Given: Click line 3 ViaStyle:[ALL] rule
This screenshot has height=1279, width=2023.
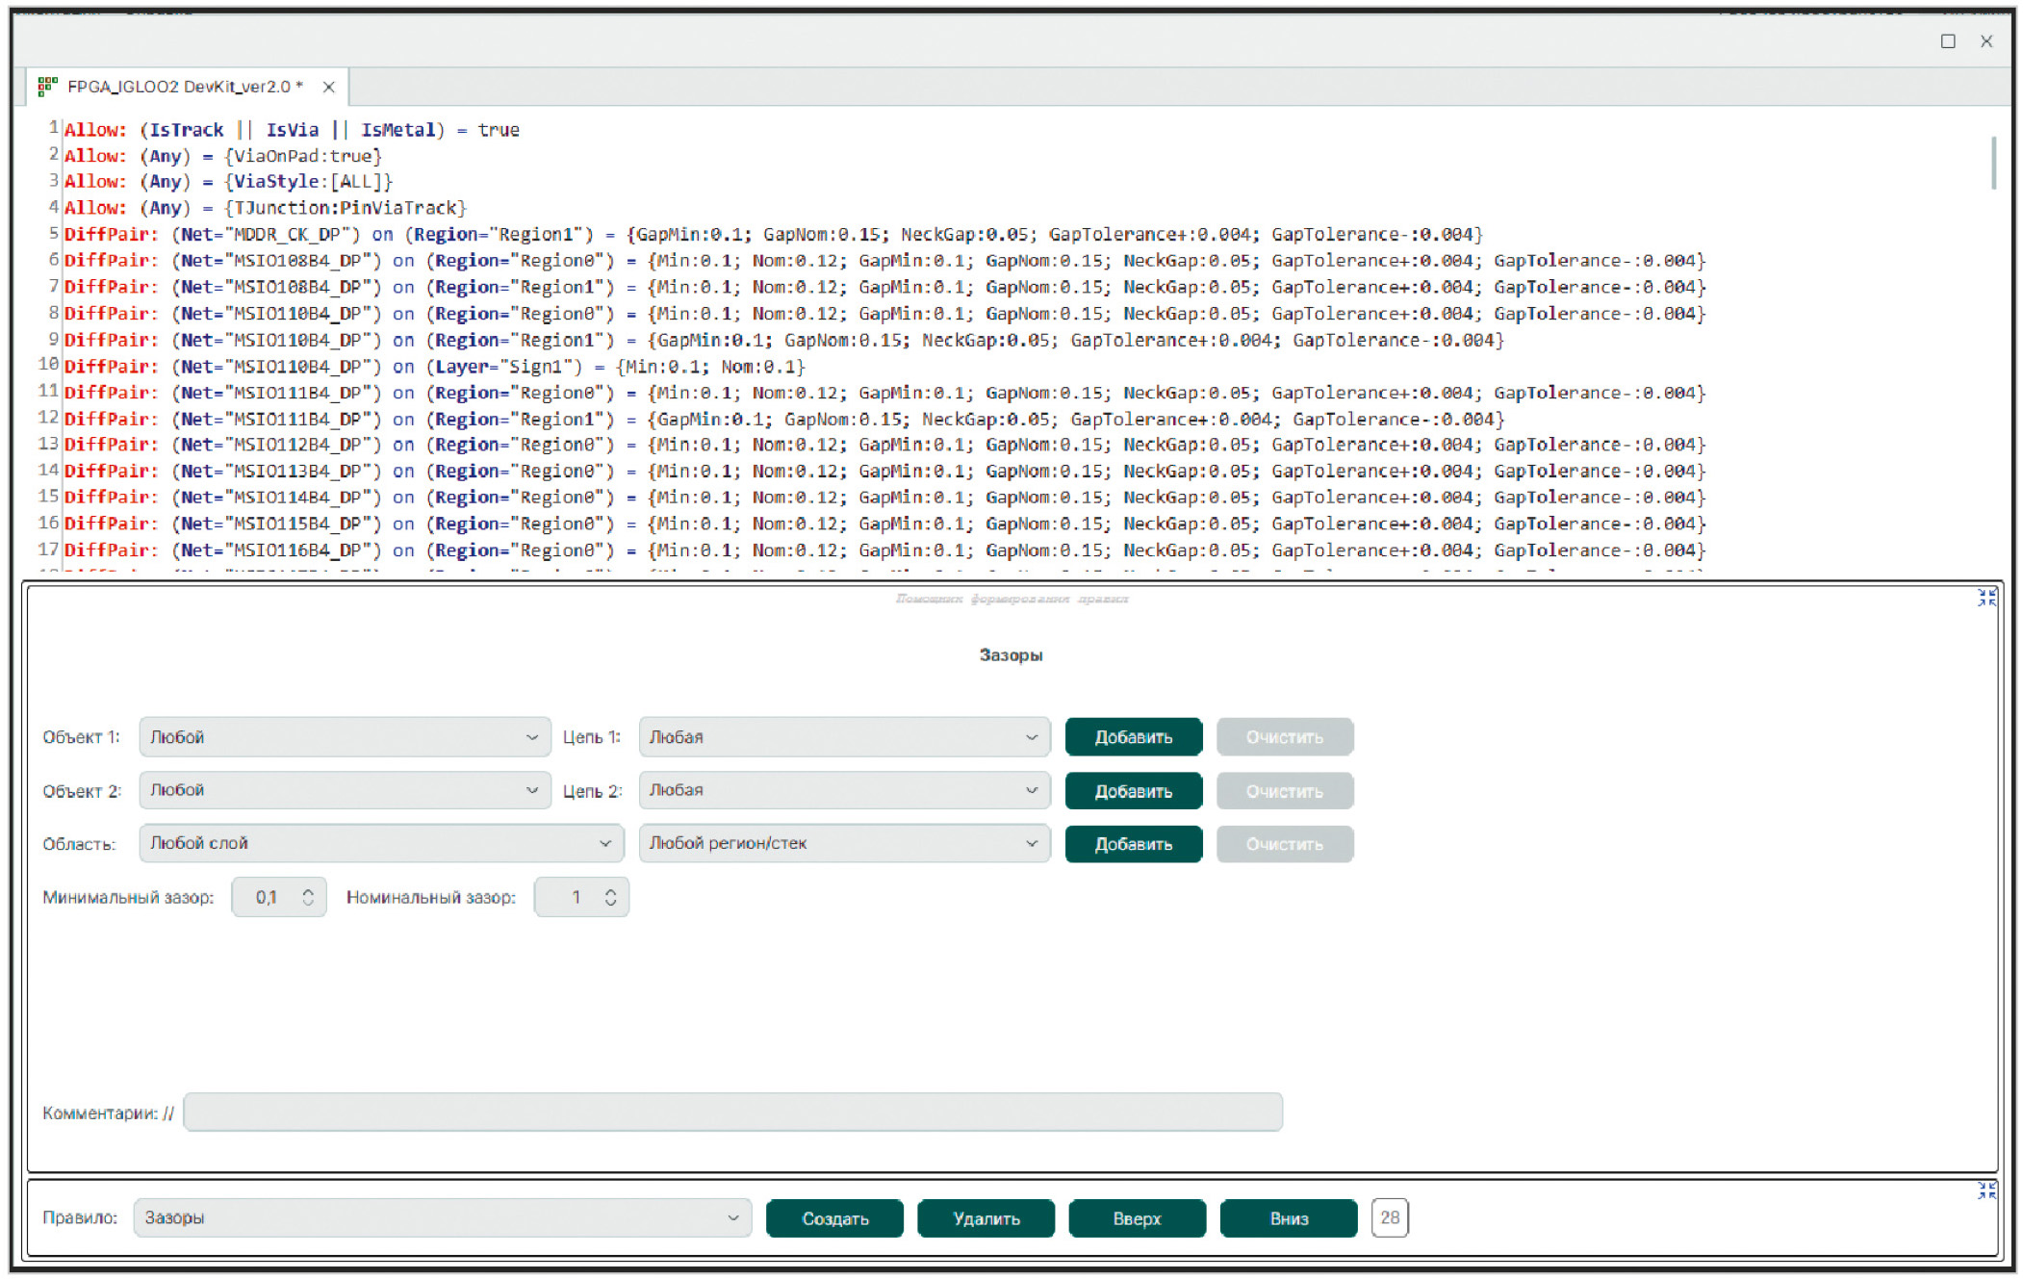Looking at the screenshot, I should coord(228,181).
